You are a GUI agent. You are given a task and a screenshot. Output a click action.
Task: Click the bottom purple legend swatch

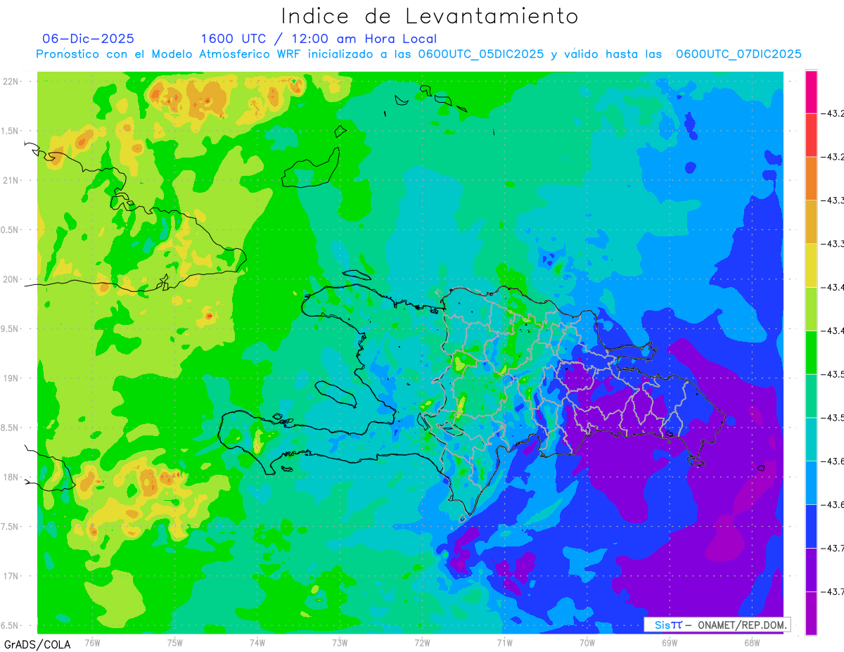pyautogui.click(x=811, y=613)
